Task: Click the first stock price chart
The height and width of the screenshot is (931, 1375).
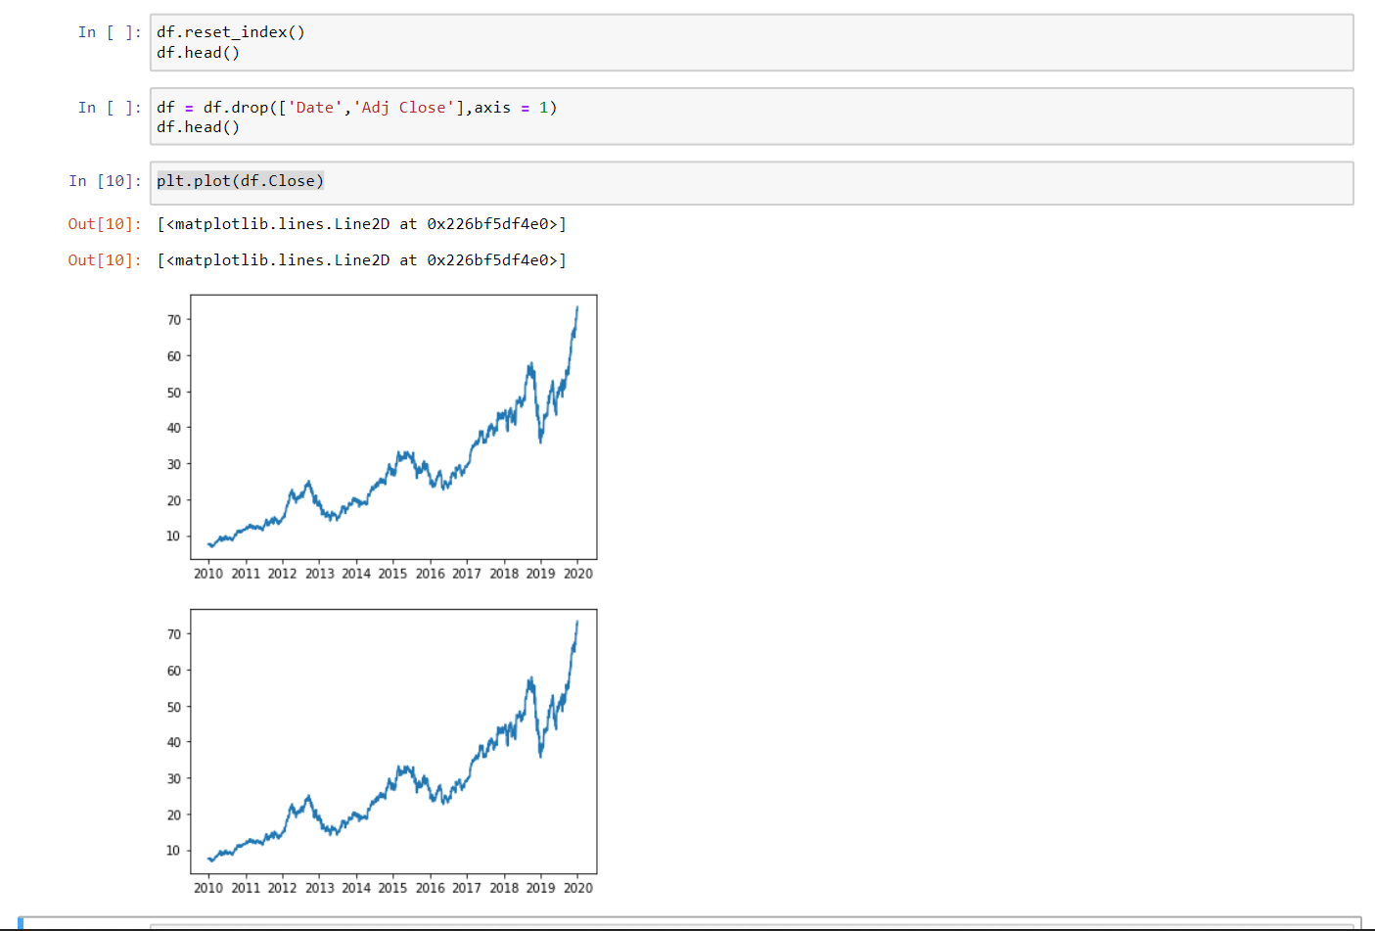Action: pos(391,428)
